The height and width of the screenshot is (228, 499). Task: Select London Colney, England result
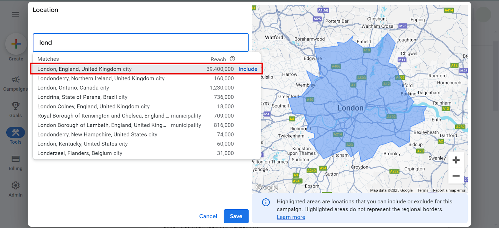(x=147, y=107)
